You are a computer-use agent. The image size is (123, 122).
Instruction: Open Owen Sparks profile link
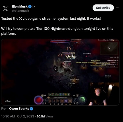(x=19, y=109)
